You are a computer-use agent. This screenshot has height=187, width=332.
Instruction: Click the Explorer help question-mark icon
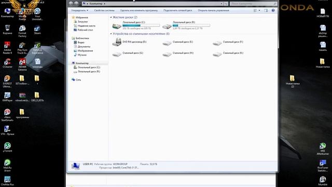point(273,10)
